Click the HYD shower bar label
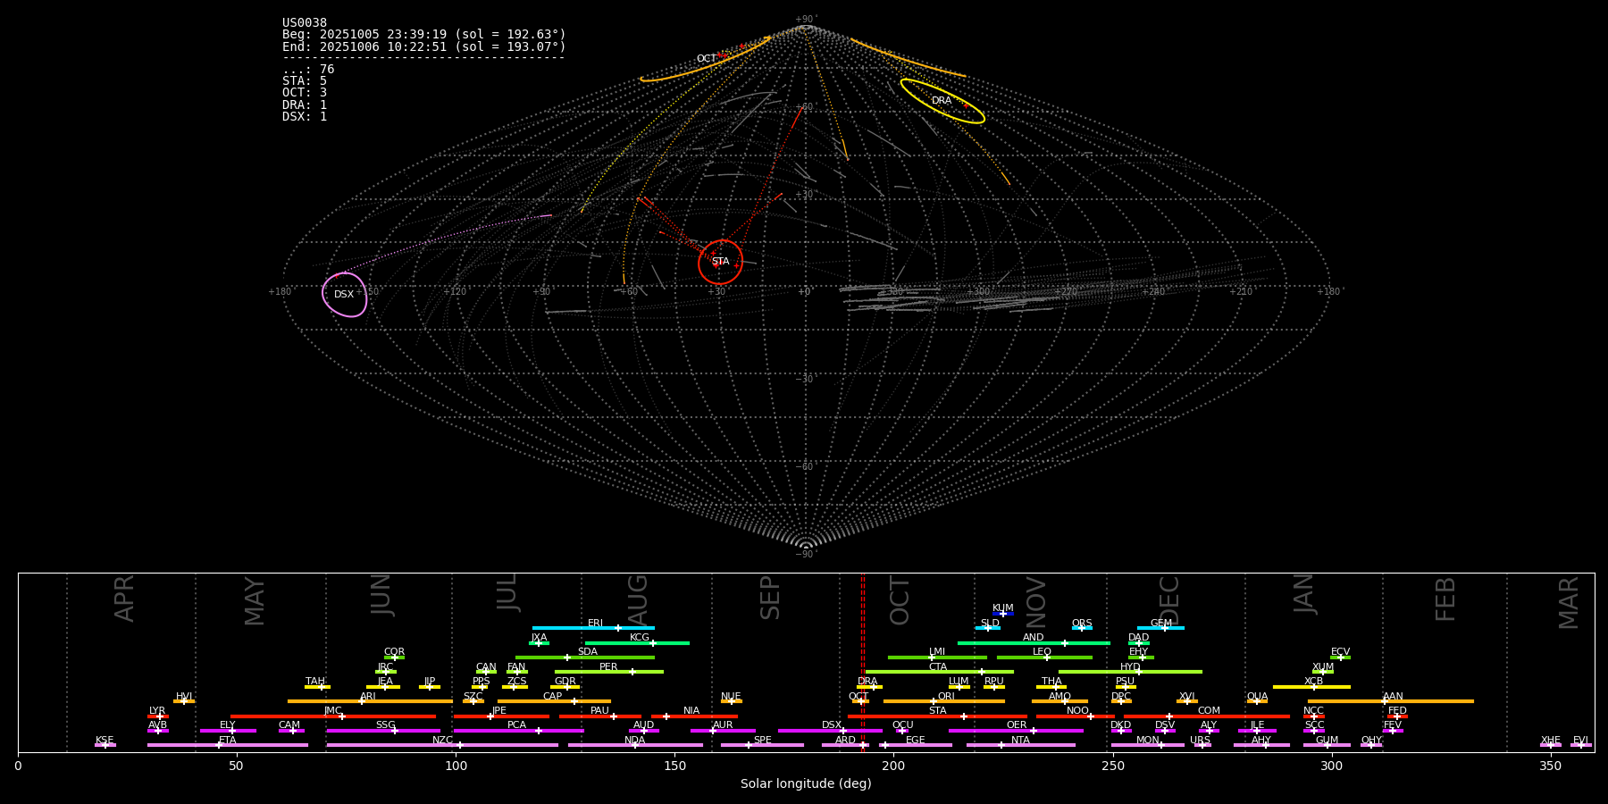This screenshot has width=1608, height=804. pos(1131,667)
